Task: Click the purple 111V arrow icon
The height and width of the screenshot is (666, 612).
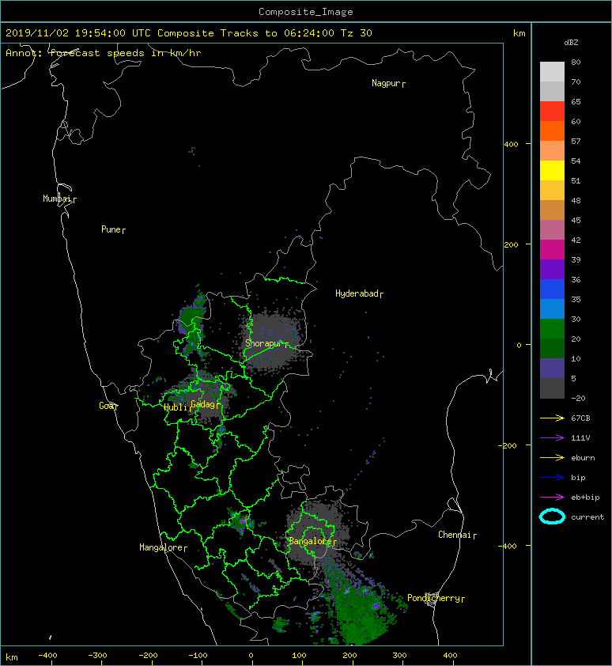Action: [x=552, y=438]
